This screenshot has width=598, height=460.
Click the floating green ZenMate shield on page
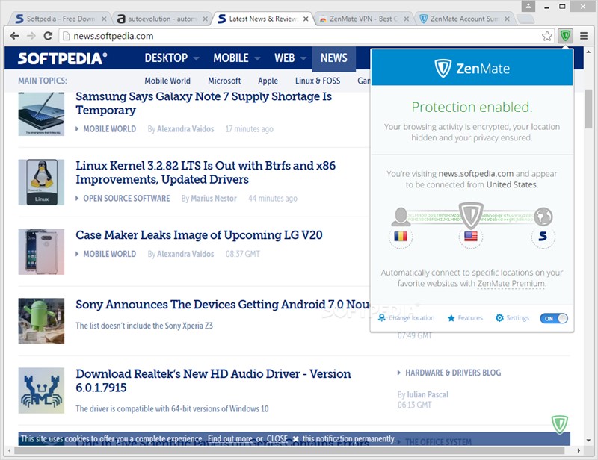coord(559,424)
